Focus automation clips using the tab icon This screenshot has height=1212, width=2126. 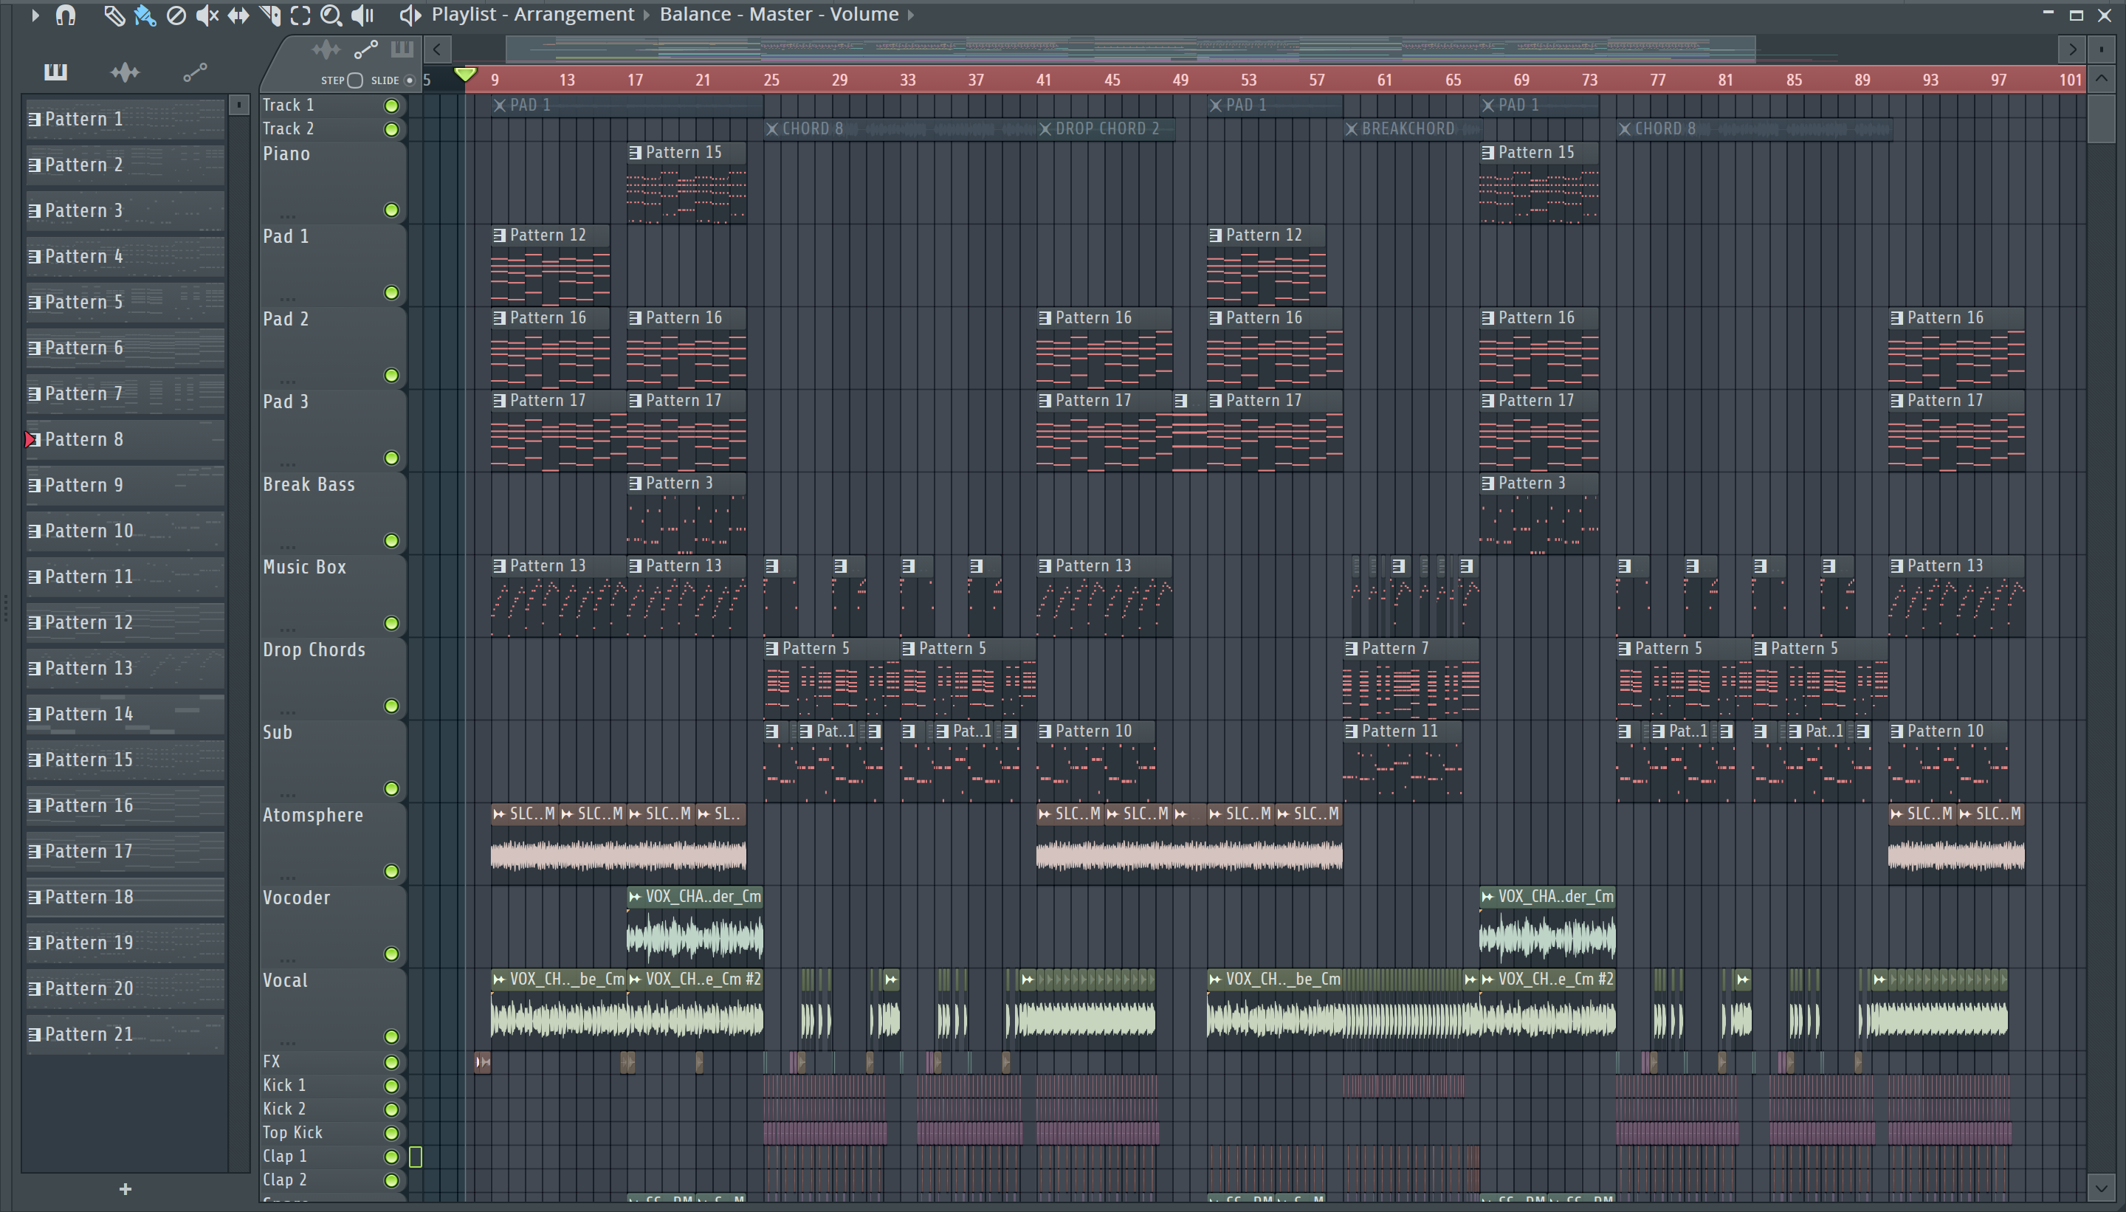coord(365,50)
